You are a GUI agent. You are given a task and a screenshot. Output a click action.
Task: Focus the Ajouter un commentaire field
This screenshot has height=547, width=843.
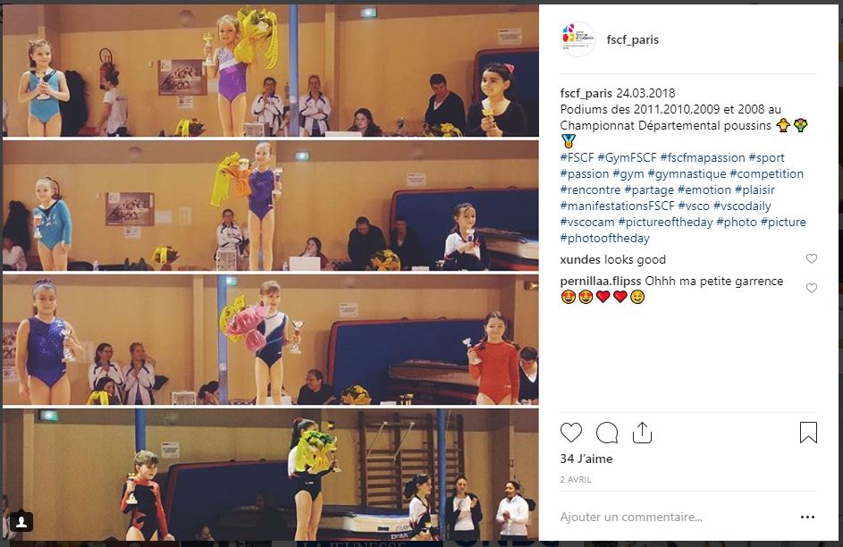pos(675,517)
